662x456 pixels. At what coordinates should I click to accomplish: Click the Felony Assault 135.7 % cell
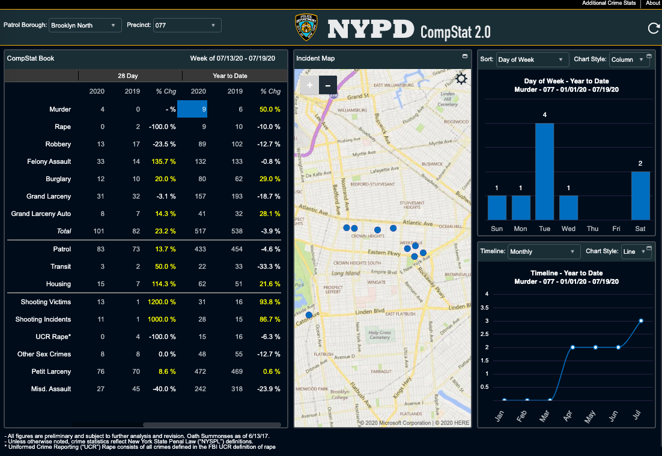pyautogui.click(x=163, y=161)
